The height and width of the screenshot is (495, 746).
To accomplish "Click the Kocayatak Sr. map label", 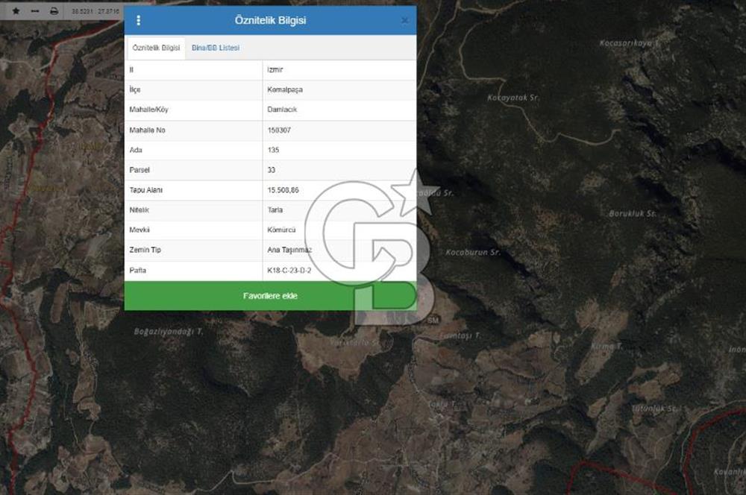I will 513,98.
